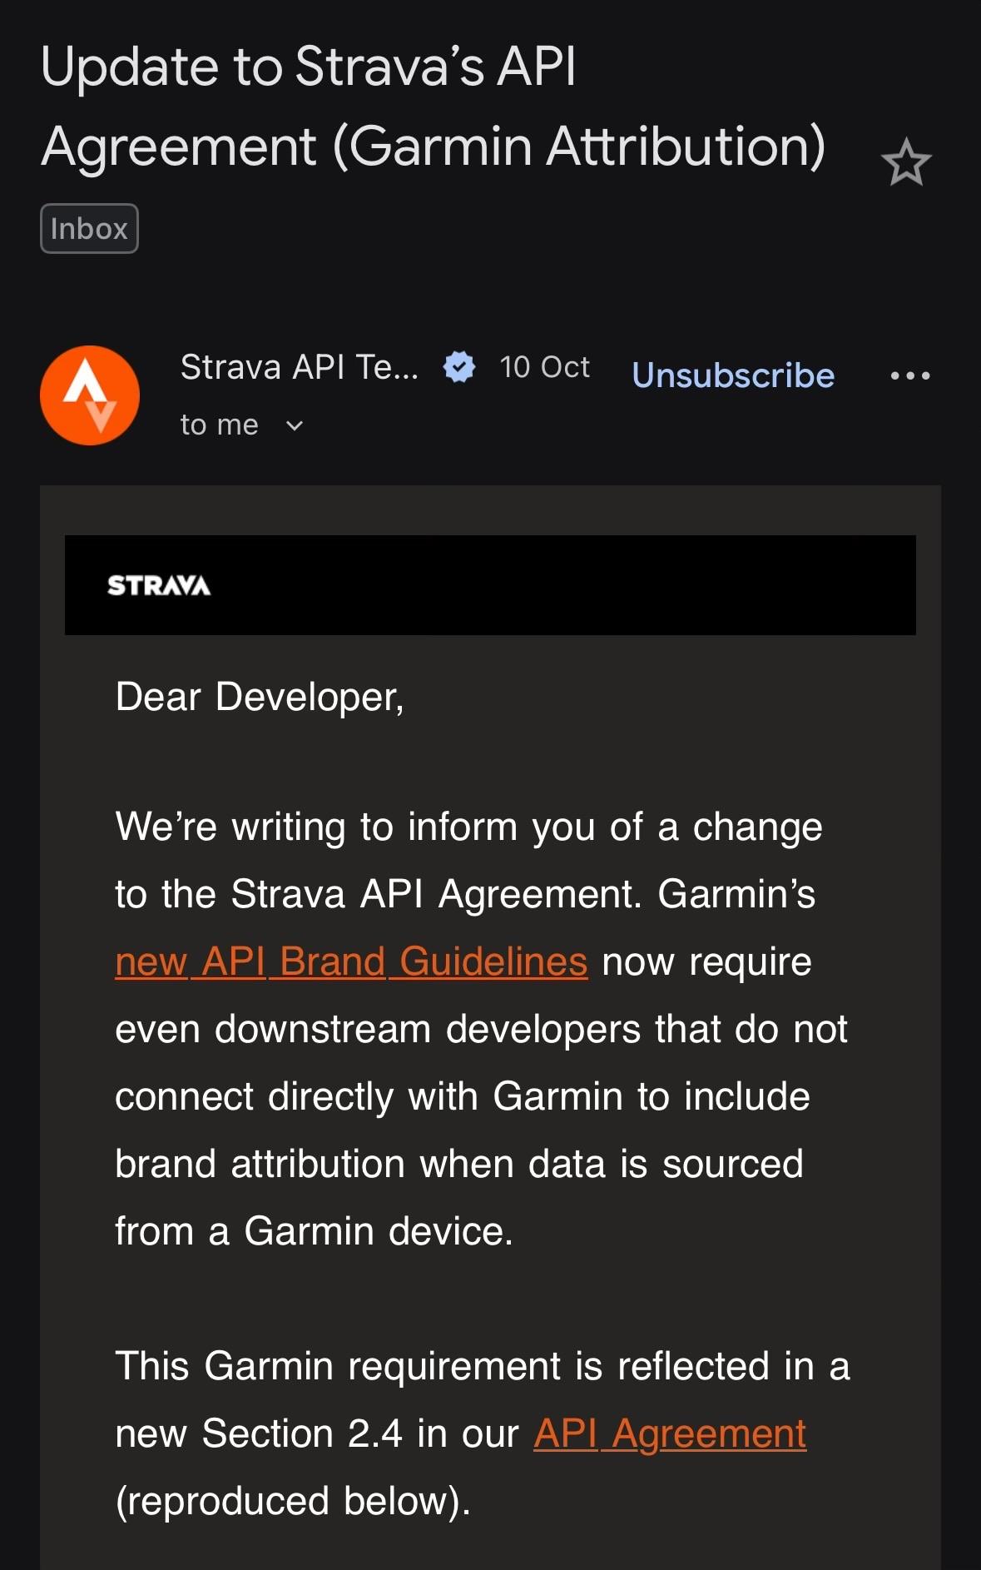Tap the email subject "Update to Strava's API"

click(308, 67)
